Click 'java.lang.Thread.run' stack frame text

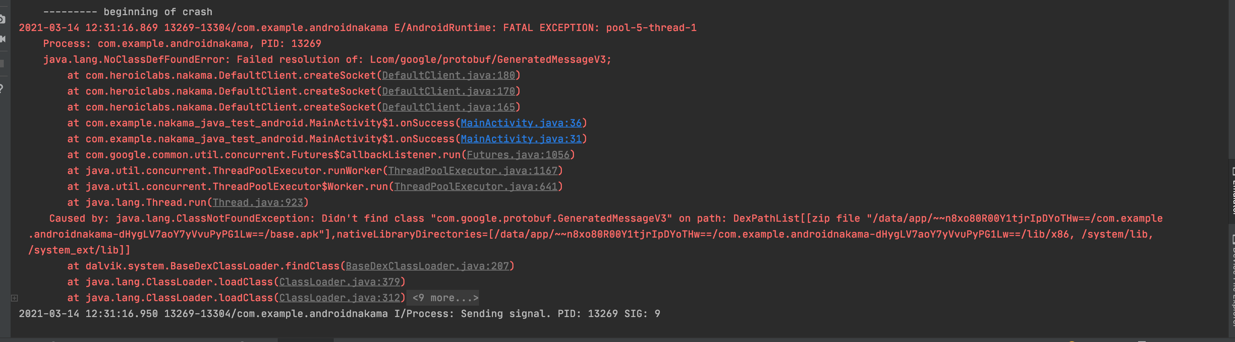pyautogui.click(x=146, y=202)
